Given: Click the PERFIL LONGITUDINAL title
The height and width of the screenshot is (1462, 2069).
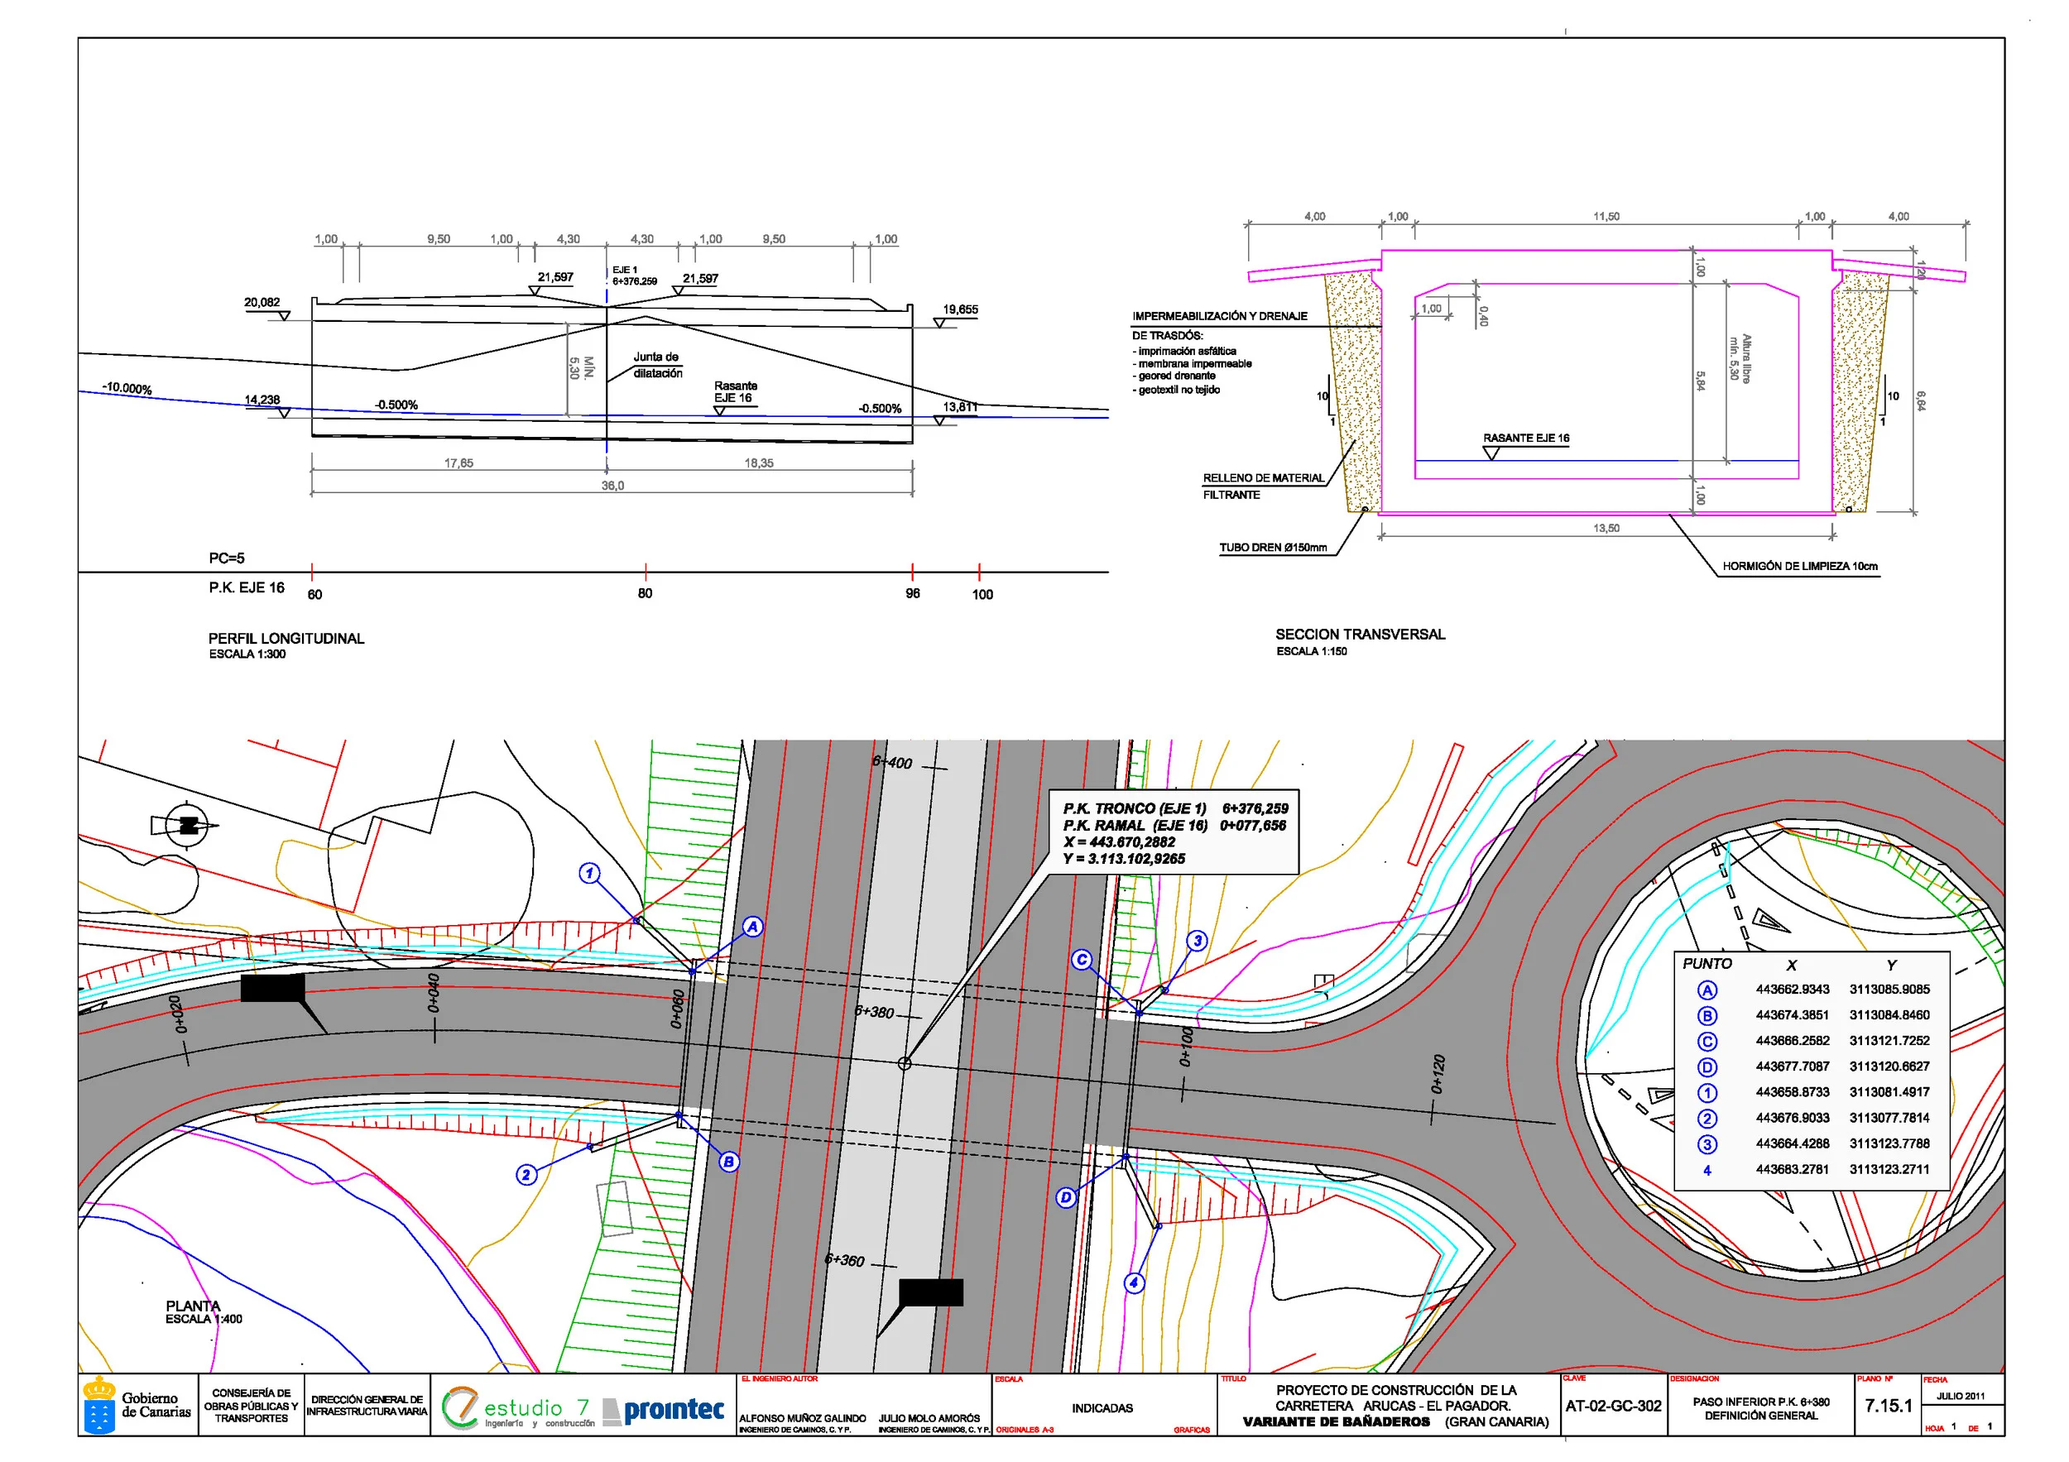Looking at the screenshot, I should tap(286, 639).
